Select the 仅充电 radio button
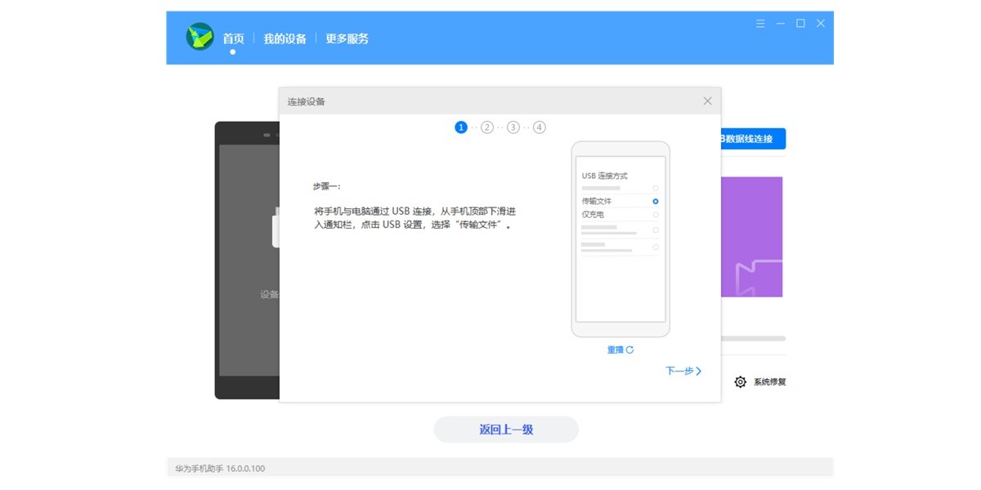 655,214
